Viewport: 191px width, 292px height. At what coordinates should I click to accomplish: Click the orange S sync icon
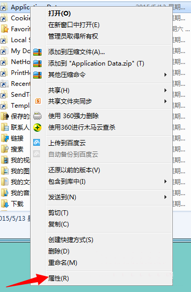[x=38, y=101]
